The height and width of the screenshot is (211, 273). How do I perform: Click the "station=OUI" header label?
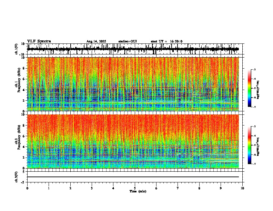(128, 41)
